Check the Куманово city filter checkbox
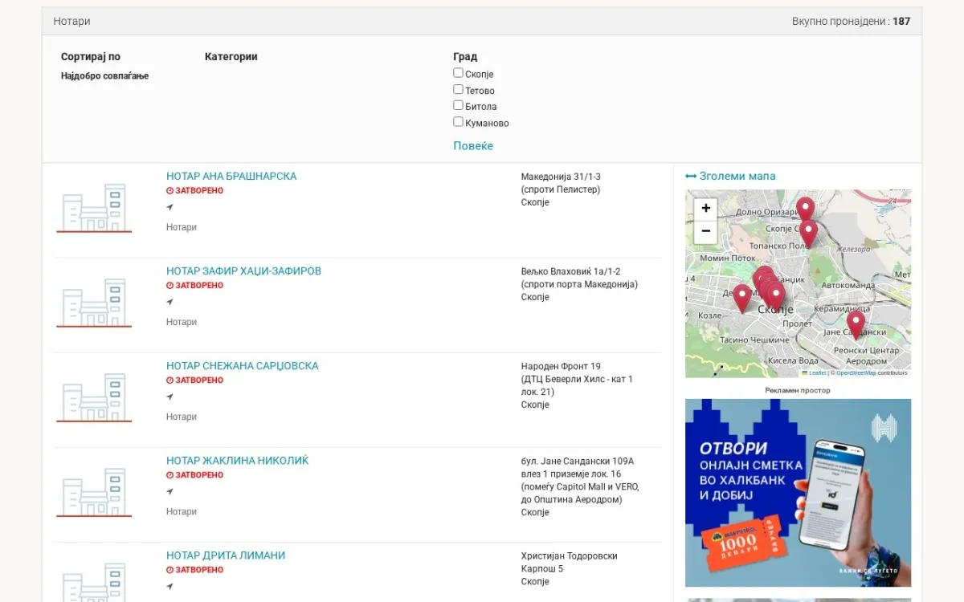The height and width of the screenshot is (602, 964). [x=458, y=122]
